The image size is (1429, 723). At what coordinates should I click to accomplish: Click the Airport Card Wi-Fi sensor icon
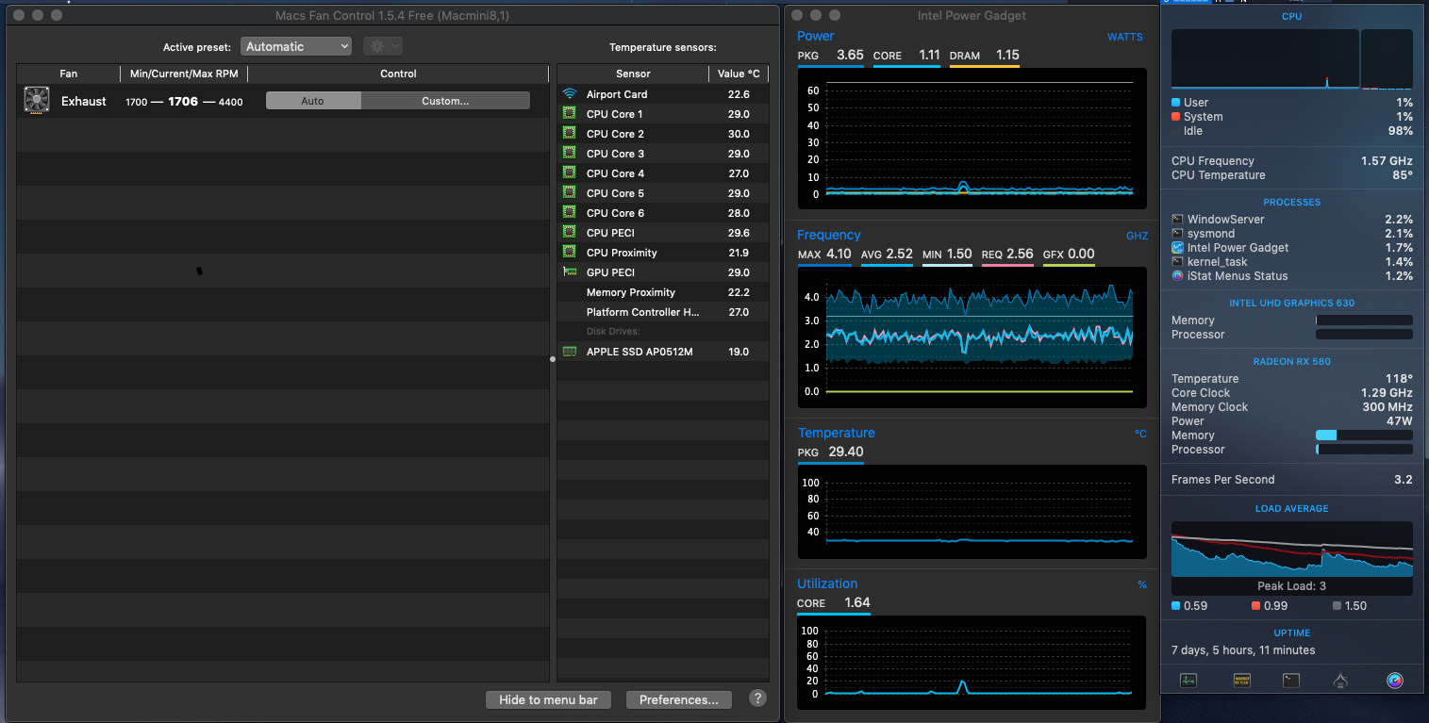pyautogui.click(x=569, y=94)
